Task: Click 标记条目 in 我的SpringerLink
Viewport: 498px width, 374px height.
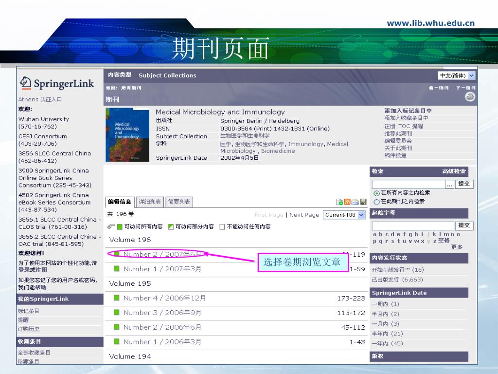Action: [28, 311]
